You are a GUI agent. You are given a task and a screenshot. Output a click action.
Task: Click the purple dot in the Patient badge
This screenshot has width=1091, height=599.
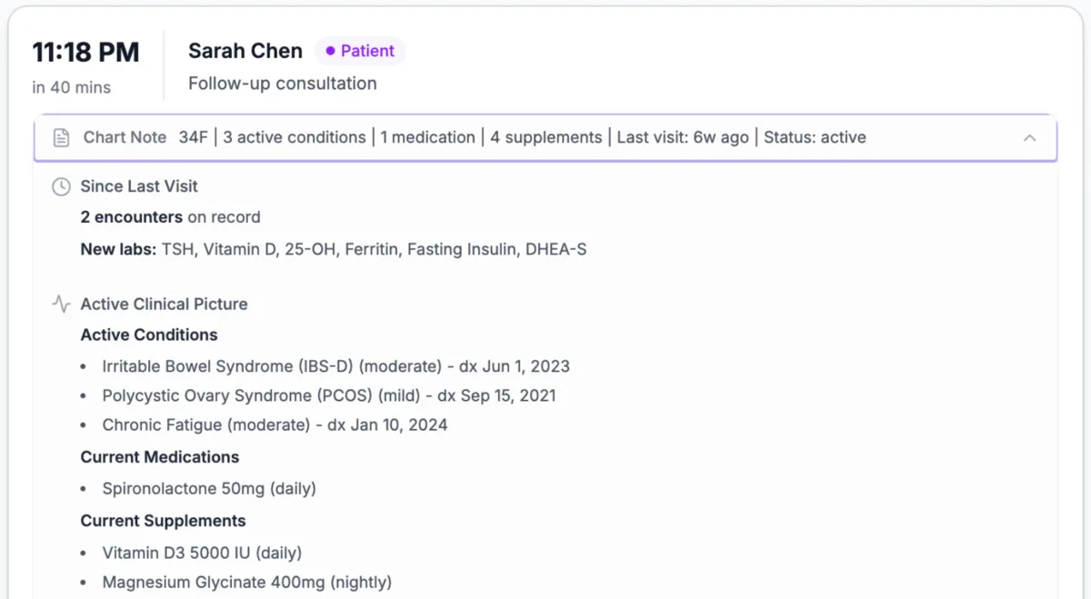tap(329, 51)
